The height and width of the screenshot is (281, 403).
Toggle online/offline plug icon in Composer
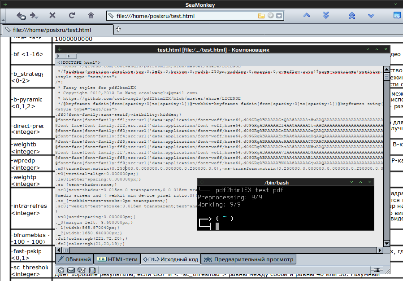point(376,270)
